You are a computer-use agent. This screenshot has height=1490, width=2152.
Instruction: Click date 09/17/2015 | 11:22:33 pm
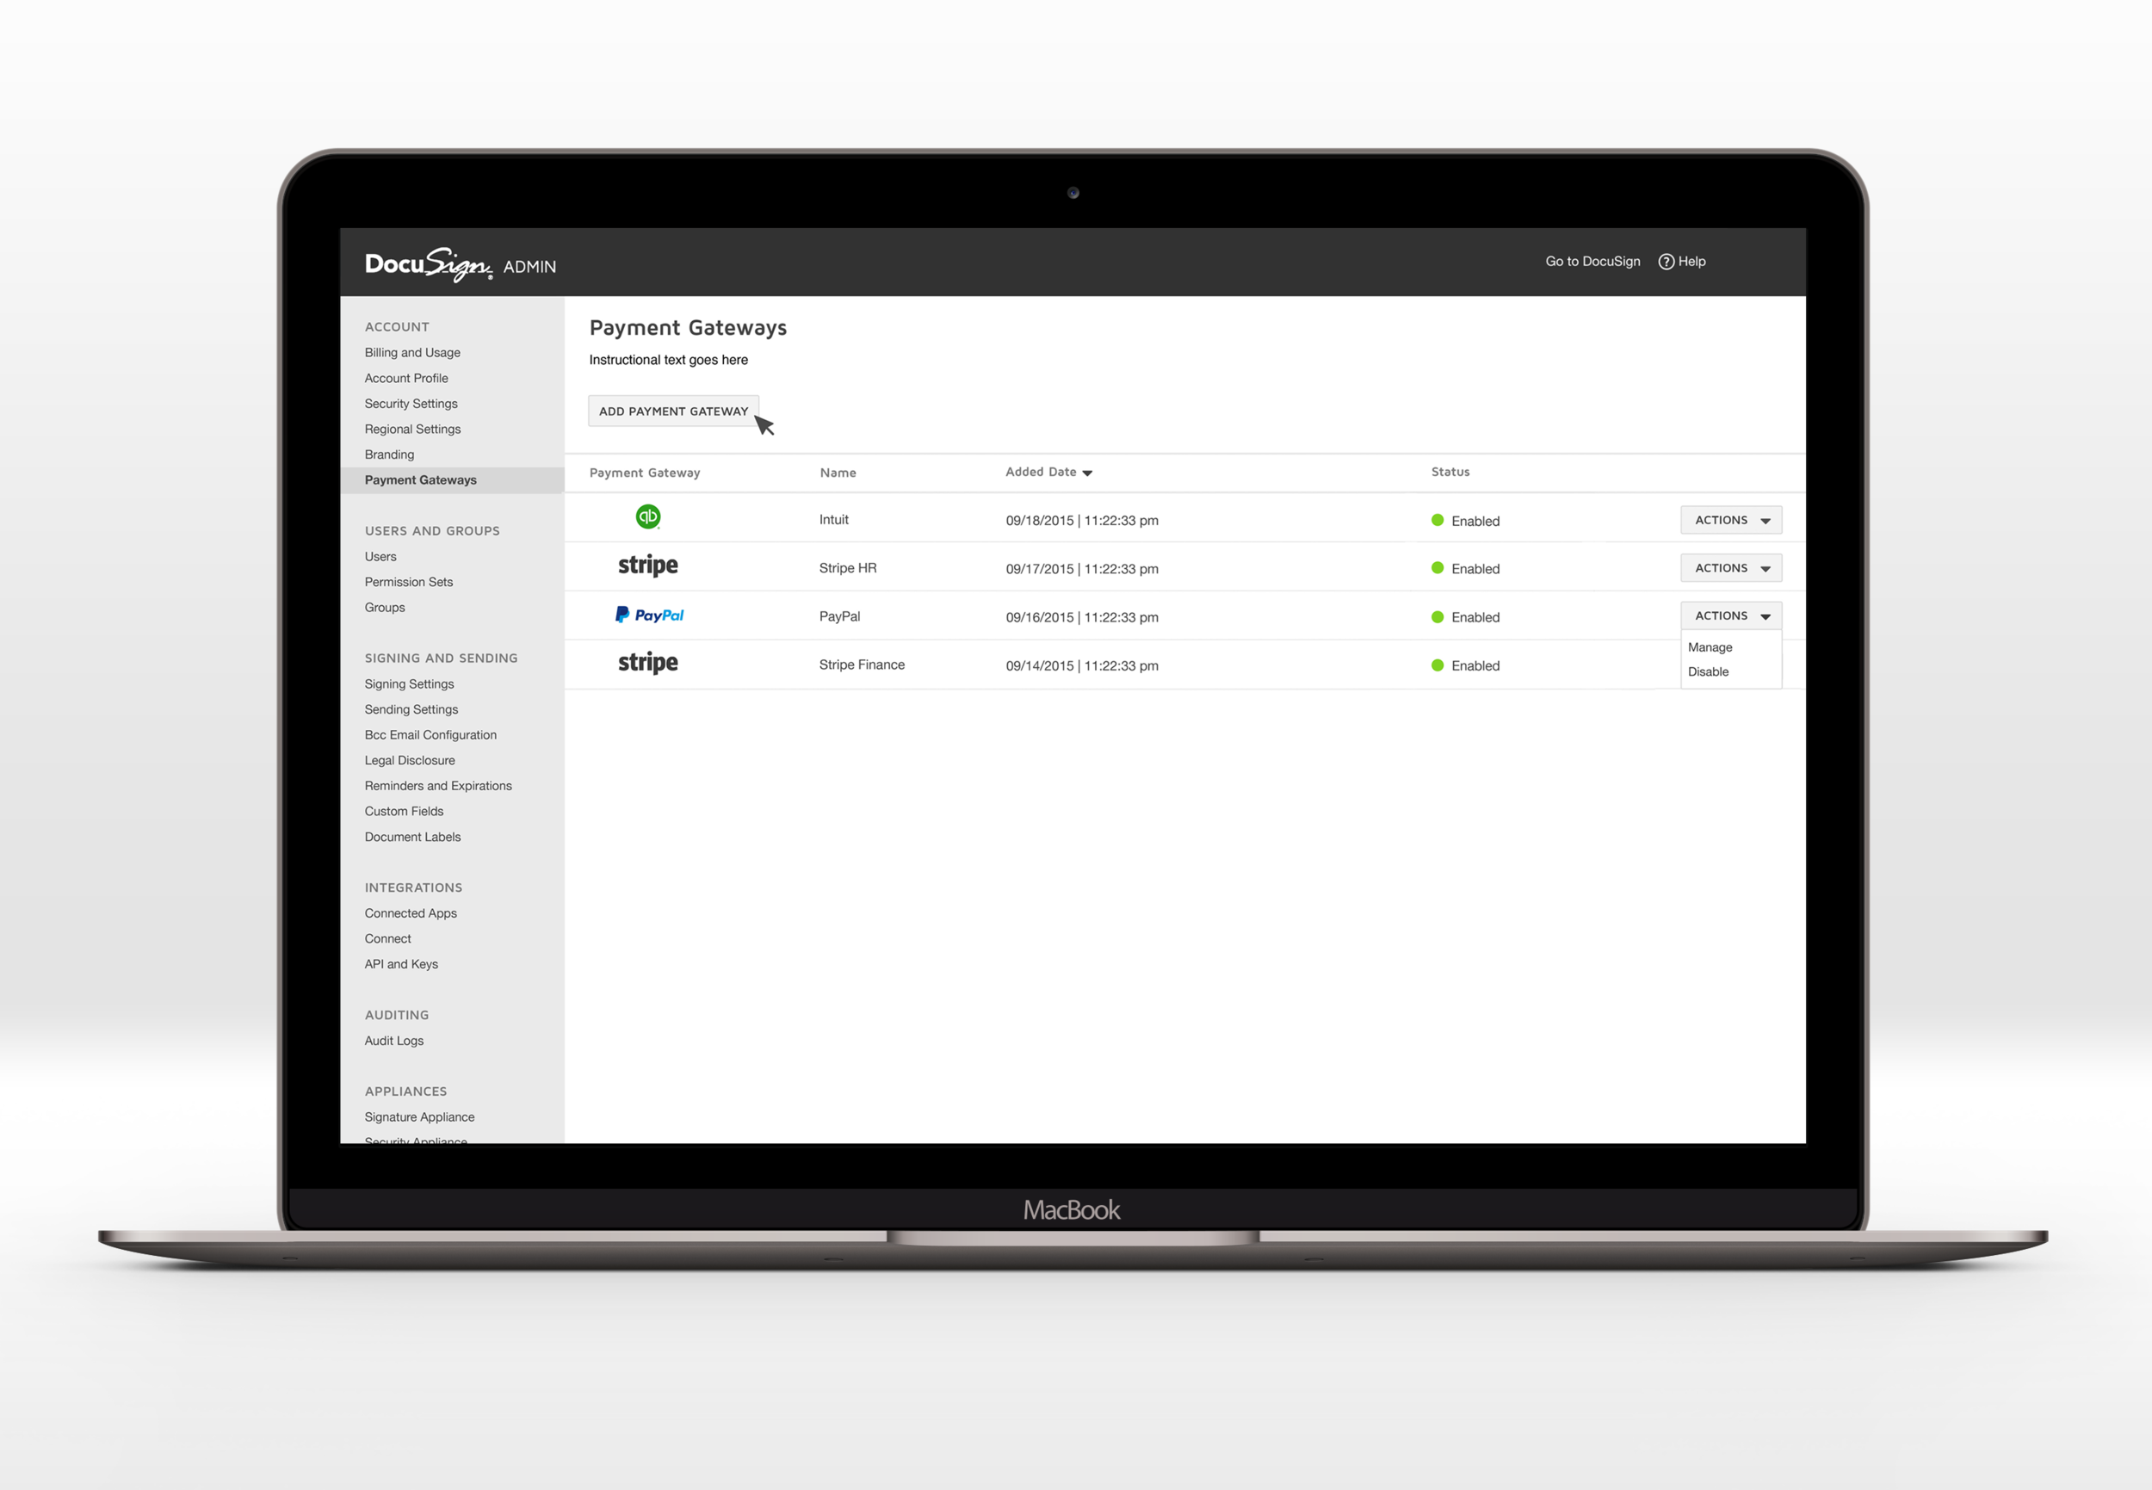coord(1082,569)
